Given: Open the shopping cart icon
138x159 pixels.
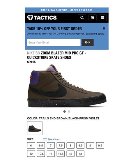Looking at the screenshot, I should pos(92,18).
